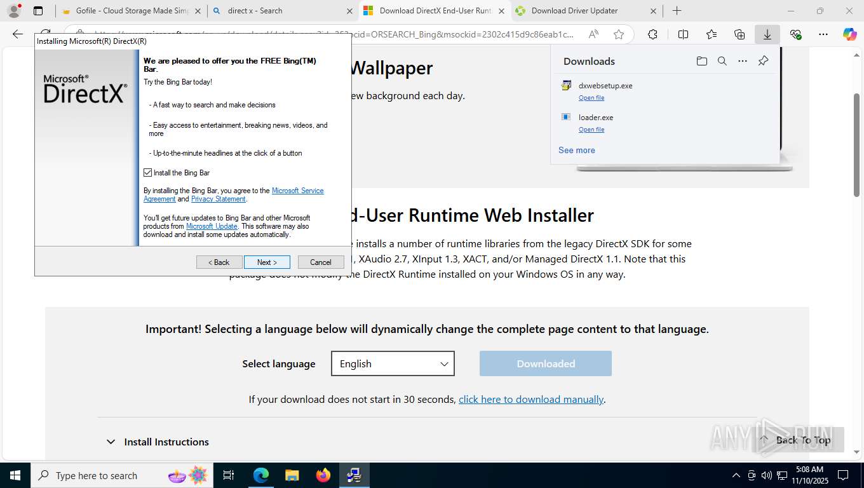The image size is (864, 488).
Task: Open Windows Start menu
Action: [x=15, y=475]
